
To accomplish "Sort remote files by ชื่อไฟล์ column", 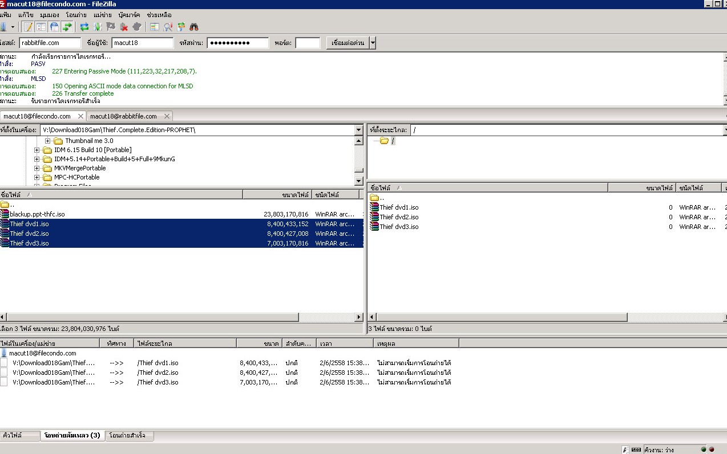I will pyautogui.click(x=488, y=187).
